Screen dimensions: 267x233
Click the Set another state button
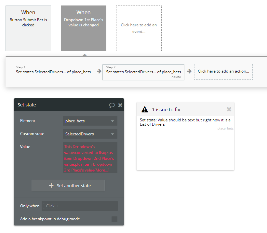[68, 185]
